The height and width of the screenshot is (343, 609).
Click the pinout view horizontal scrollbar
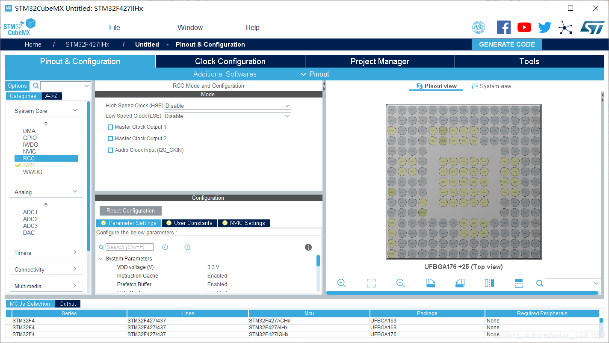(x=462, y=293)
